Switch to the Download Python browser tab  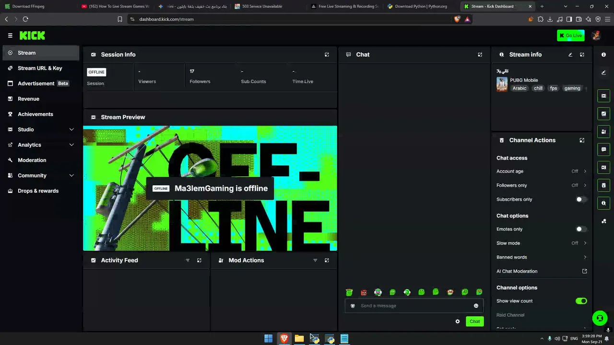[x=421, y=6]
